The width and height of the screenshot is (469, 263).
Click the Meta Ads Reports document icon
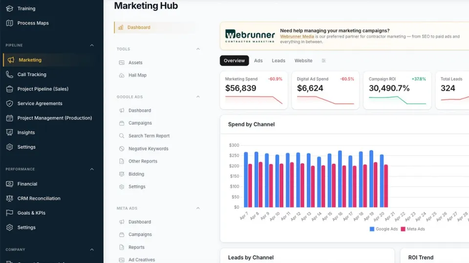tap(122, 247)
